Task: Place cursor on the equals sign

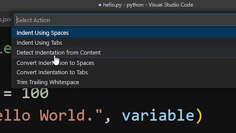Action: [x=7, y=93]
